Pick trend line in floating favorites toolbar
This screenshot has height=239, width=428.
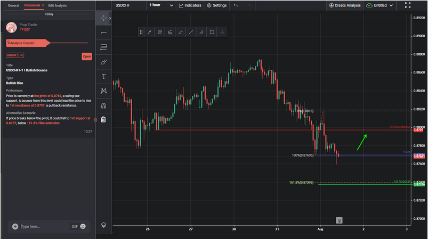149,32
